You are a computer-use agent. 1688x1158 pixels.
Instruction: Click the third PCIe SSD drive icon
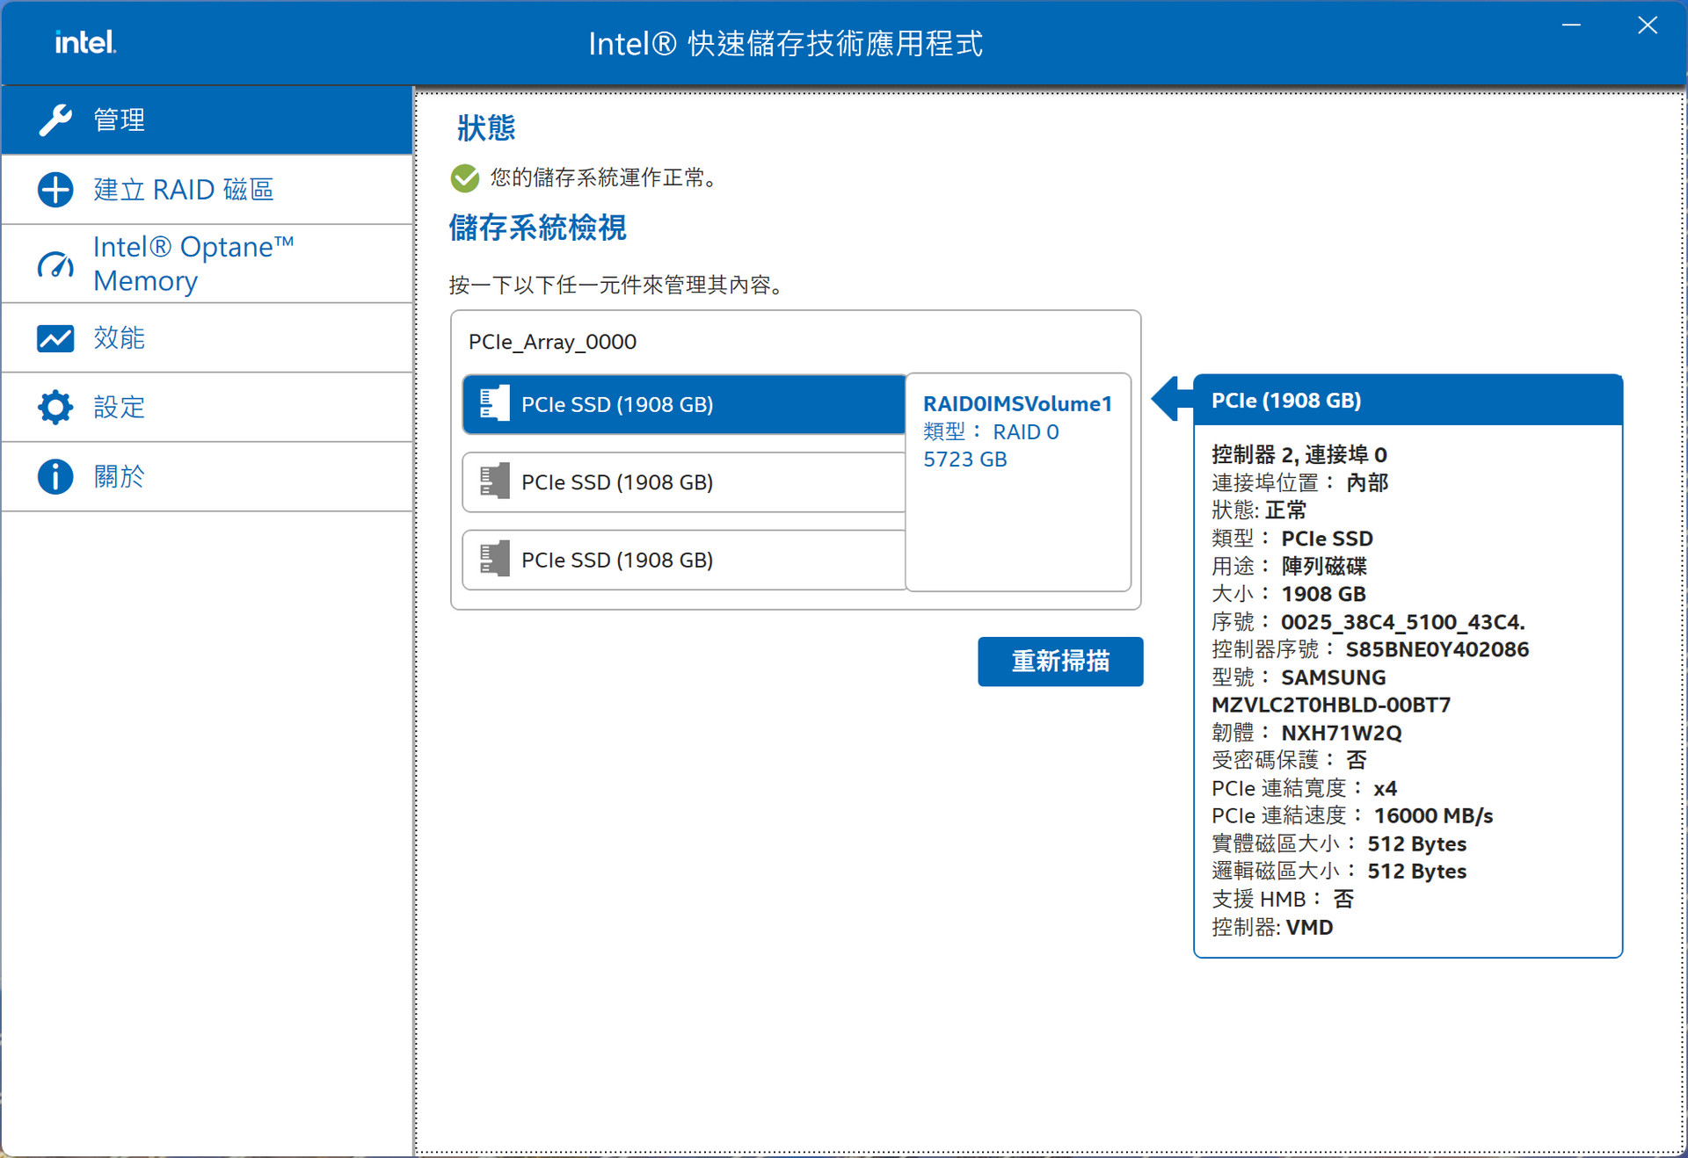pos(495,559)
